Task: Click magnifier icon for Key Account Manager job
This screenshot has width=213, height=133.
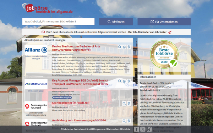Action: tap(120, 81)
